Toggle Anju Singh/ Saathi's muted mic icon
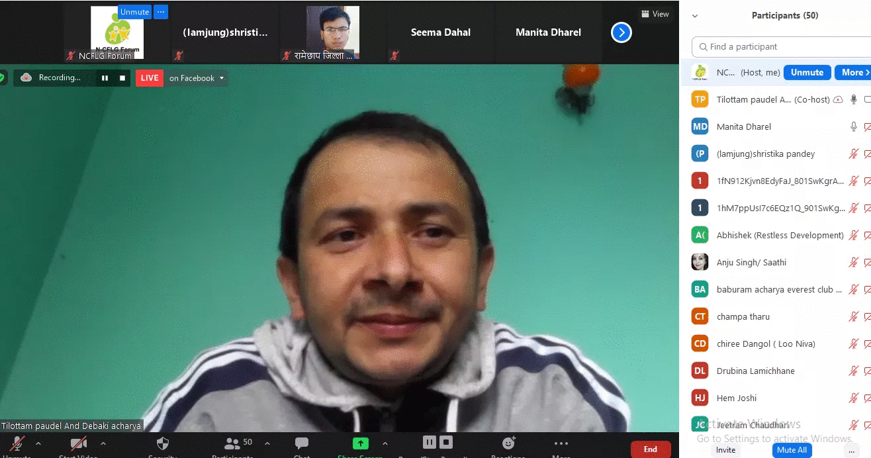 pos(854,262)
